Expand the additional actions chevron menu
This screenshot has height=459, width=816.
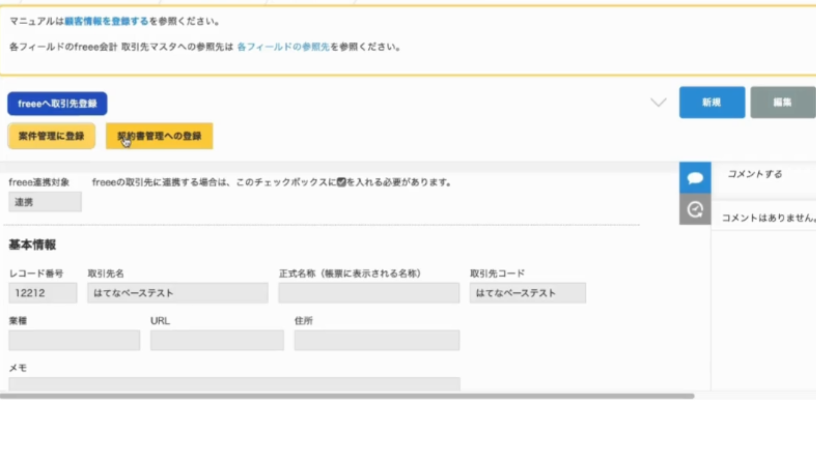click(658, 102)
